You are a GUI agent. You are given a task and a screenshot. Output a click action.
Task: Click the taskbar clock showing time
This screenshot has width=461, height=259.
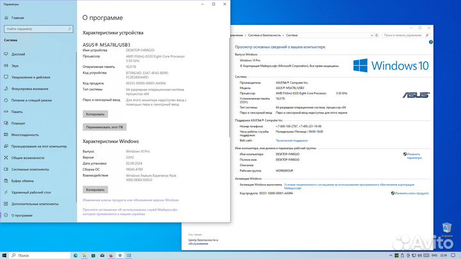point(443,255)
